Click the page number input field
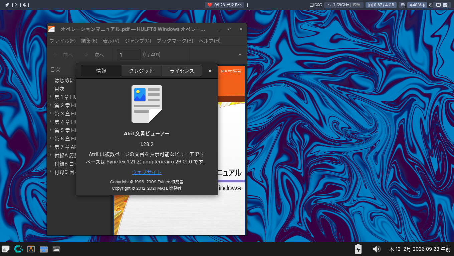The width and height of the screenshot is (454, 256). [129, 55]
